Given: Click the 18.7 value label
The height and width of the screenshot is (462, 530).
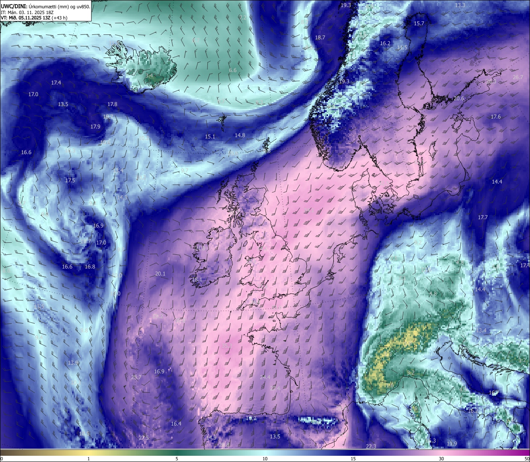Looking at the screenshot, I should [x=320, y=37].
